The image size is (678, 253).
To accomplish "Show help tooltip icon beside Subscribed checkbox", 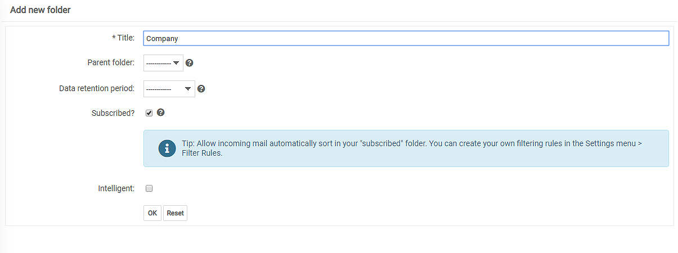I will [x=161, y=112].
